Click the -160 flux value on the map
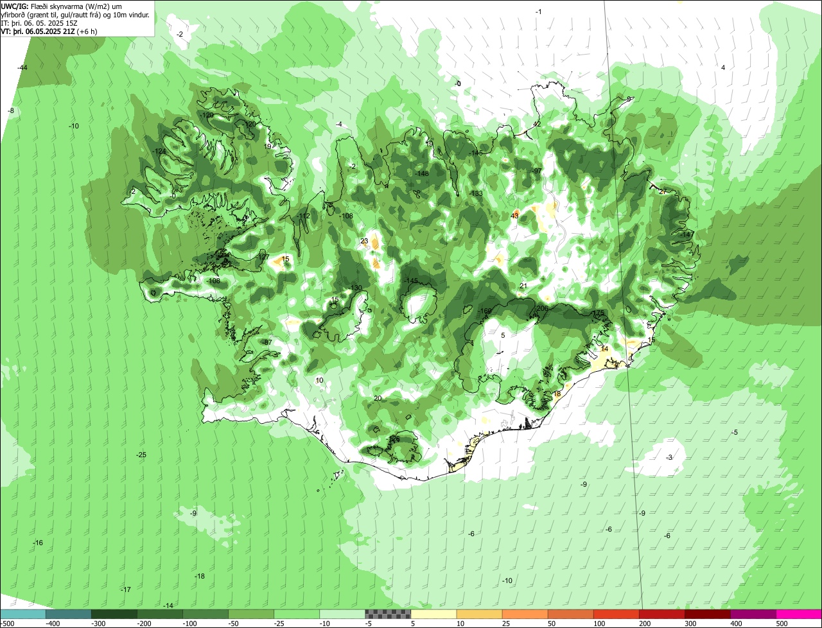 tap(485, 311)
